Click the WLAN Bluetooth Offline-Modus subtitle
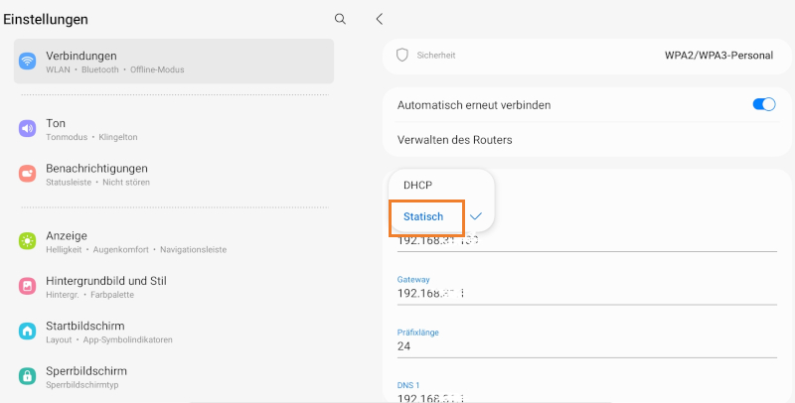 point(115,69)
